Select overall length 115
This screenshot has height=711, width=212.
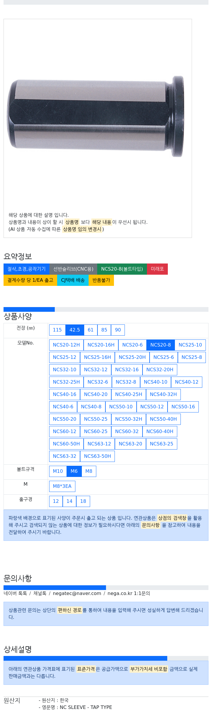pyautogui.click(x=57, y=330)
